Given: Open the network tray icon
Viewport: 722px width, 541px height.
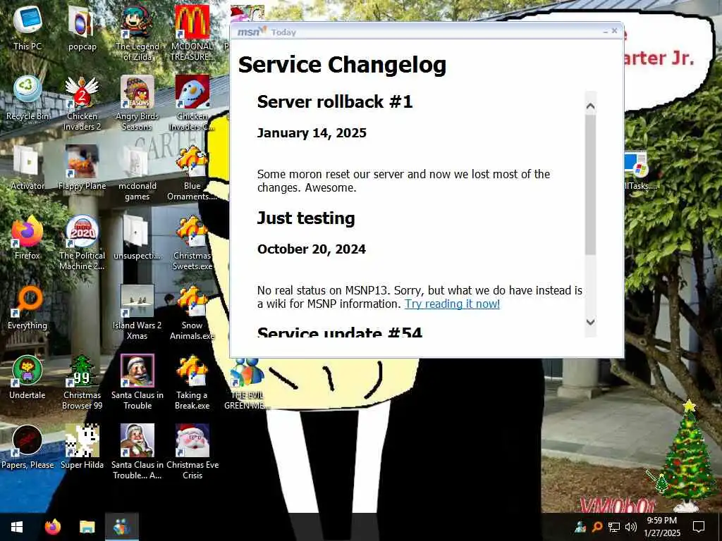Looking at the screenshot, I should click(614, 527).
